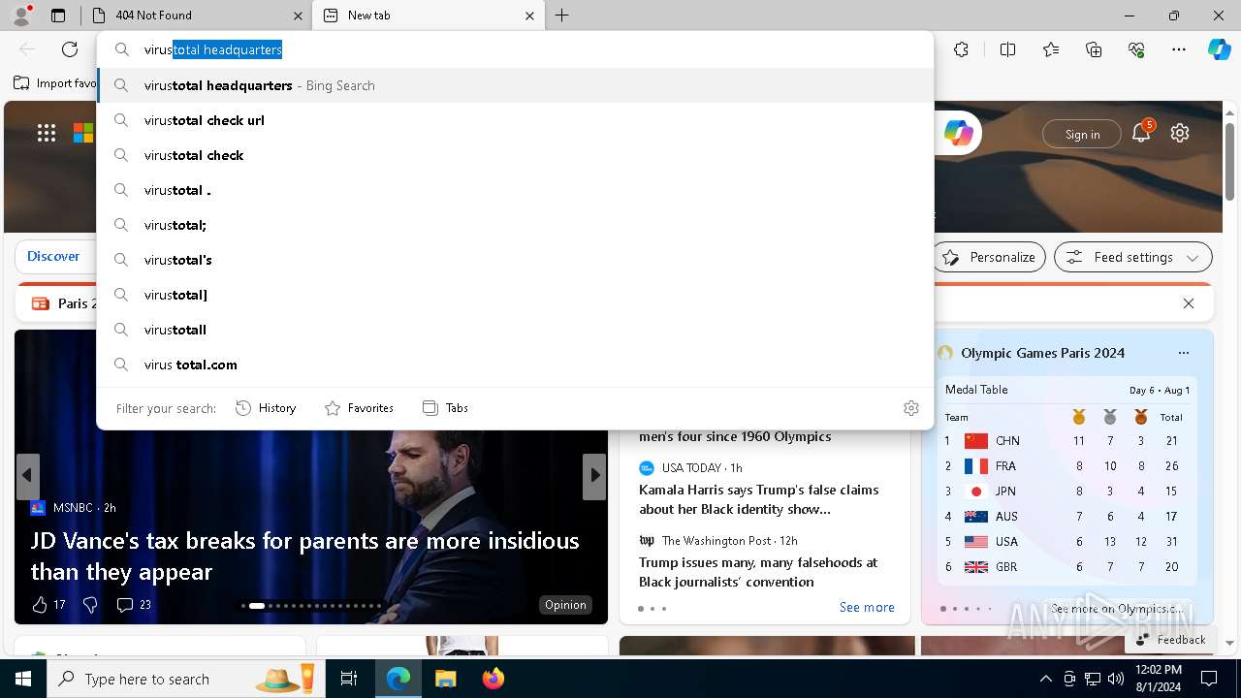Viewport: 1241px width, 698px height.
Task: Click the browser profile avatar icon
Action: click(21, 15)
